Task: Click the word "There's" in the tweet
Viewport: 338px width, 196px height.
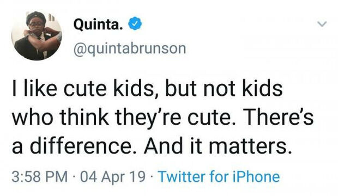Action: click(x=278, y=117)
